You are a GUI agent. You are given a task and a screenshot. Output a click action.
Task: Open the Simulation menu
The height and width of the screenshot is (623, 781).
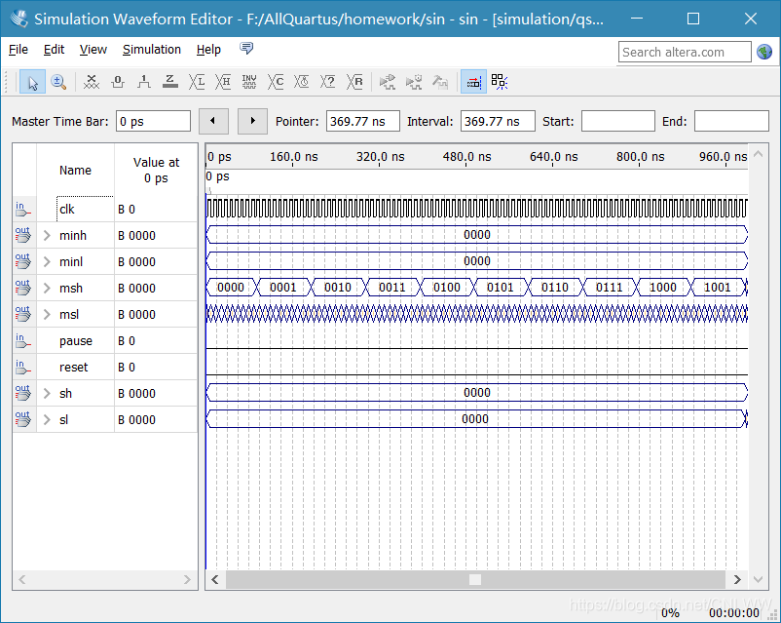click(151, 50)
